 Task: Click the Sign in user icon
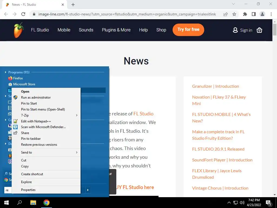[x=235, y=30]
